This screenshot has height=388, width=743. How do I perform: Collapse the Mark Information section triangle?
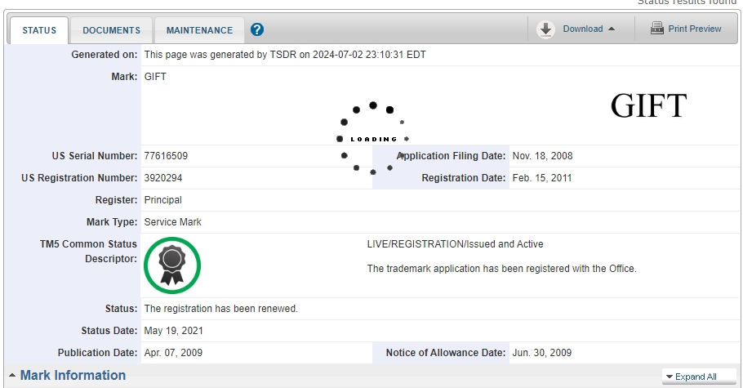(x=12, y=376)
